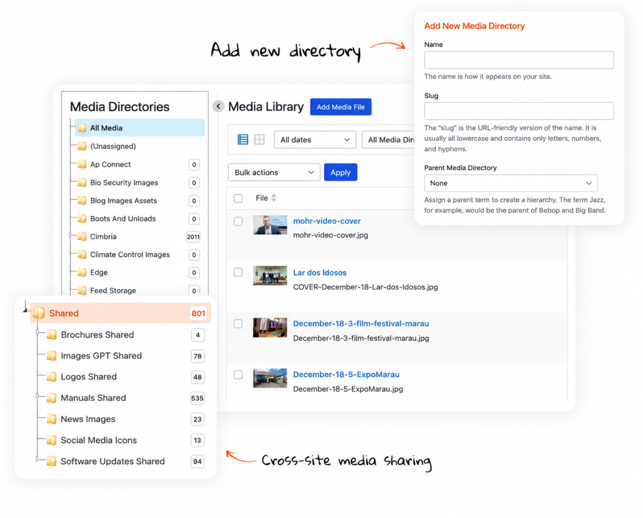Screen dimensions: 643x518
Task: Switch to grid view icon
Action: coord(259,139)
